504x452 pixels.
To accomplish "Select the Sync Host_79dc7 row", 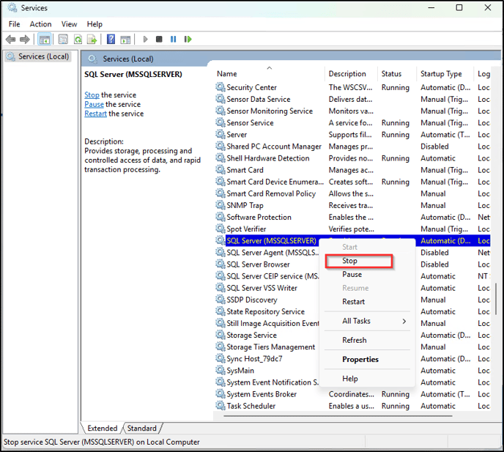I will click(x=267, y=359).
